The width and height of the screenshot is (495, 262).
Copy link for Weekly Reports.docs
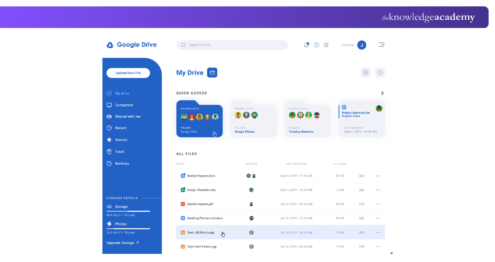click(x=362, y=176)
